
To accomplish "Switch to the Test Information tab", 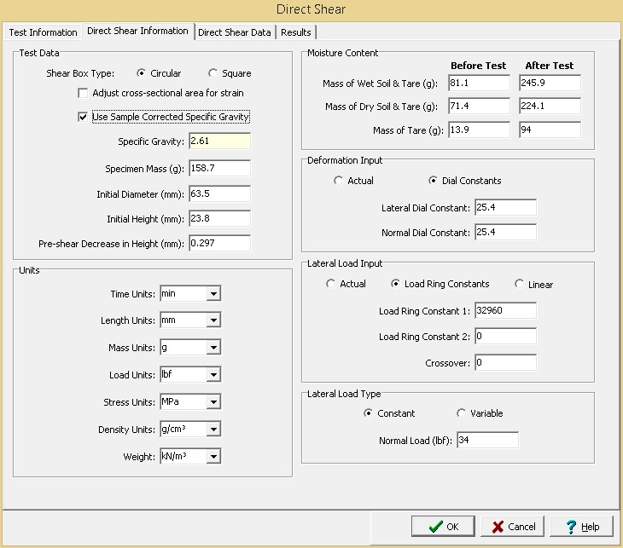I will pyautogui.click(x=43, y=32).
